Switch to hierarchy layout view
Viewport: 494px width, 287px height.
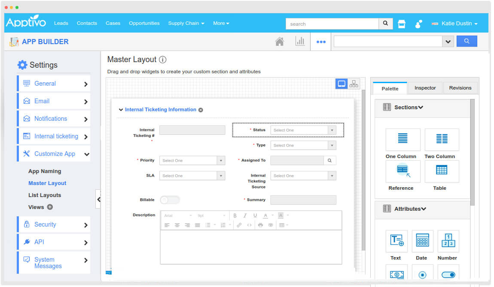click(354, 84)
